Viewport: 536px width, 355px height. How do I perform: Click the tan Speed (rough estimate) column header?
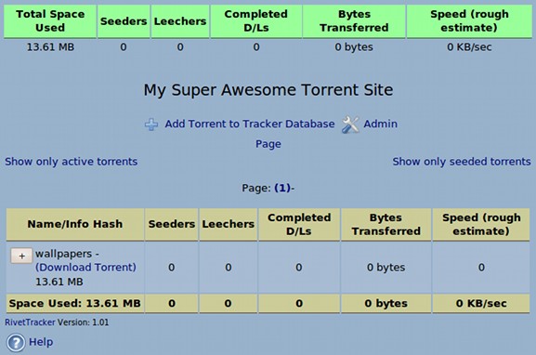481,224
